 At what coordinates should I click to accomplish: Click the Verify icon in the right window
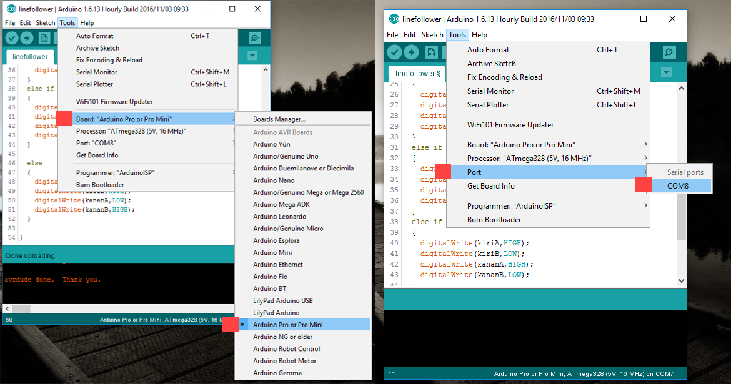[x=394, y=52]
